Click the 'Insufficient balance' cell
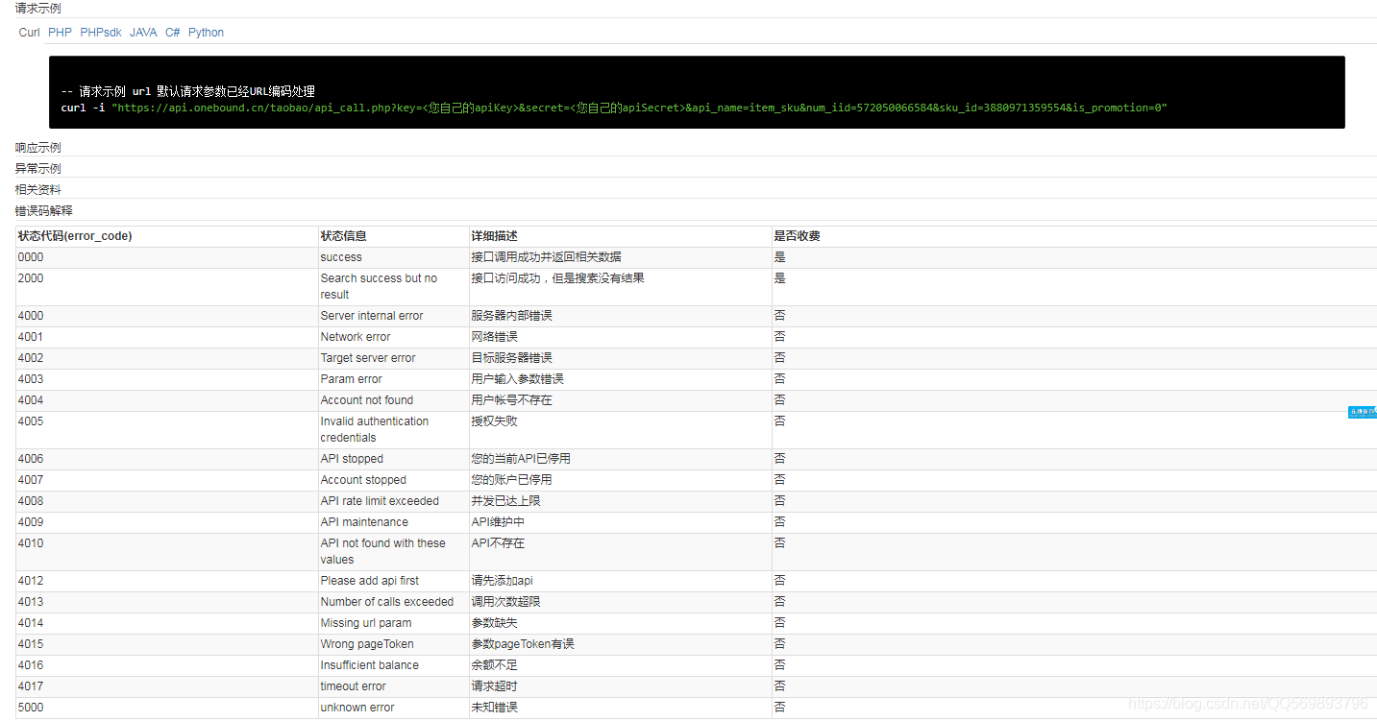 393,665
